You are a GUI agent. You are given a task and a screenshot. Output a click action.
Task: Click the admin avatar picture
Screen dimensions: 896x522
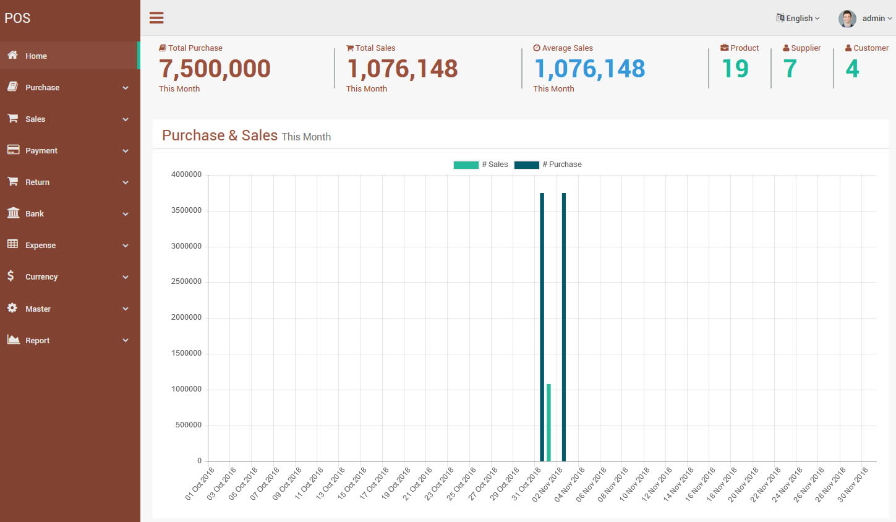pos(847,19)
